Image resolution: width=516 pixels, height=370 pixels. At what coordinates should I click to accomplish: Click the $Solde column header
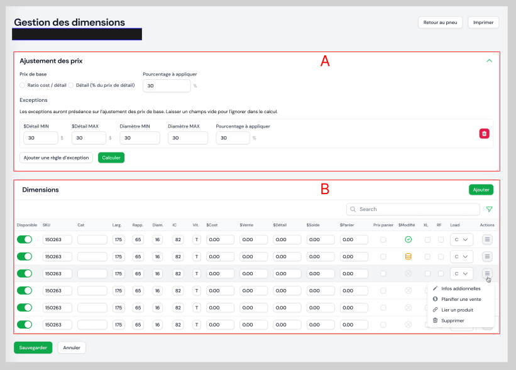[313, 225]
